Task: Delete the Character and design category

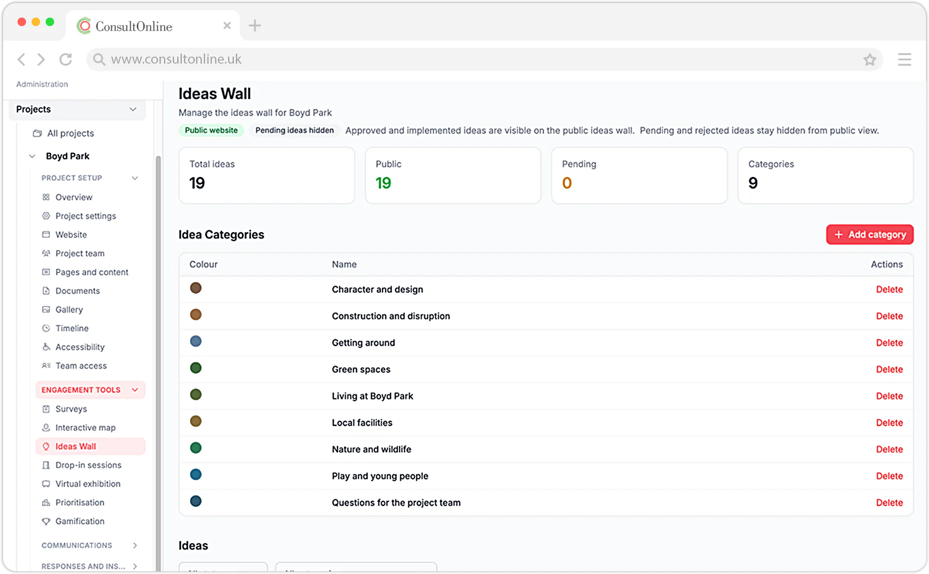Action: click(x=889, y=290)
